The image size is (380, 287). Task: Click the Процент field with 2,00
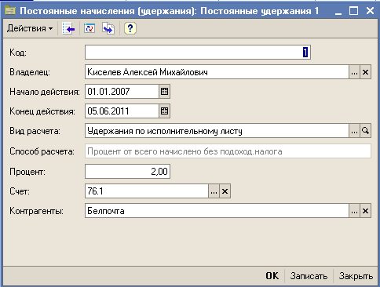click(127, 172)
